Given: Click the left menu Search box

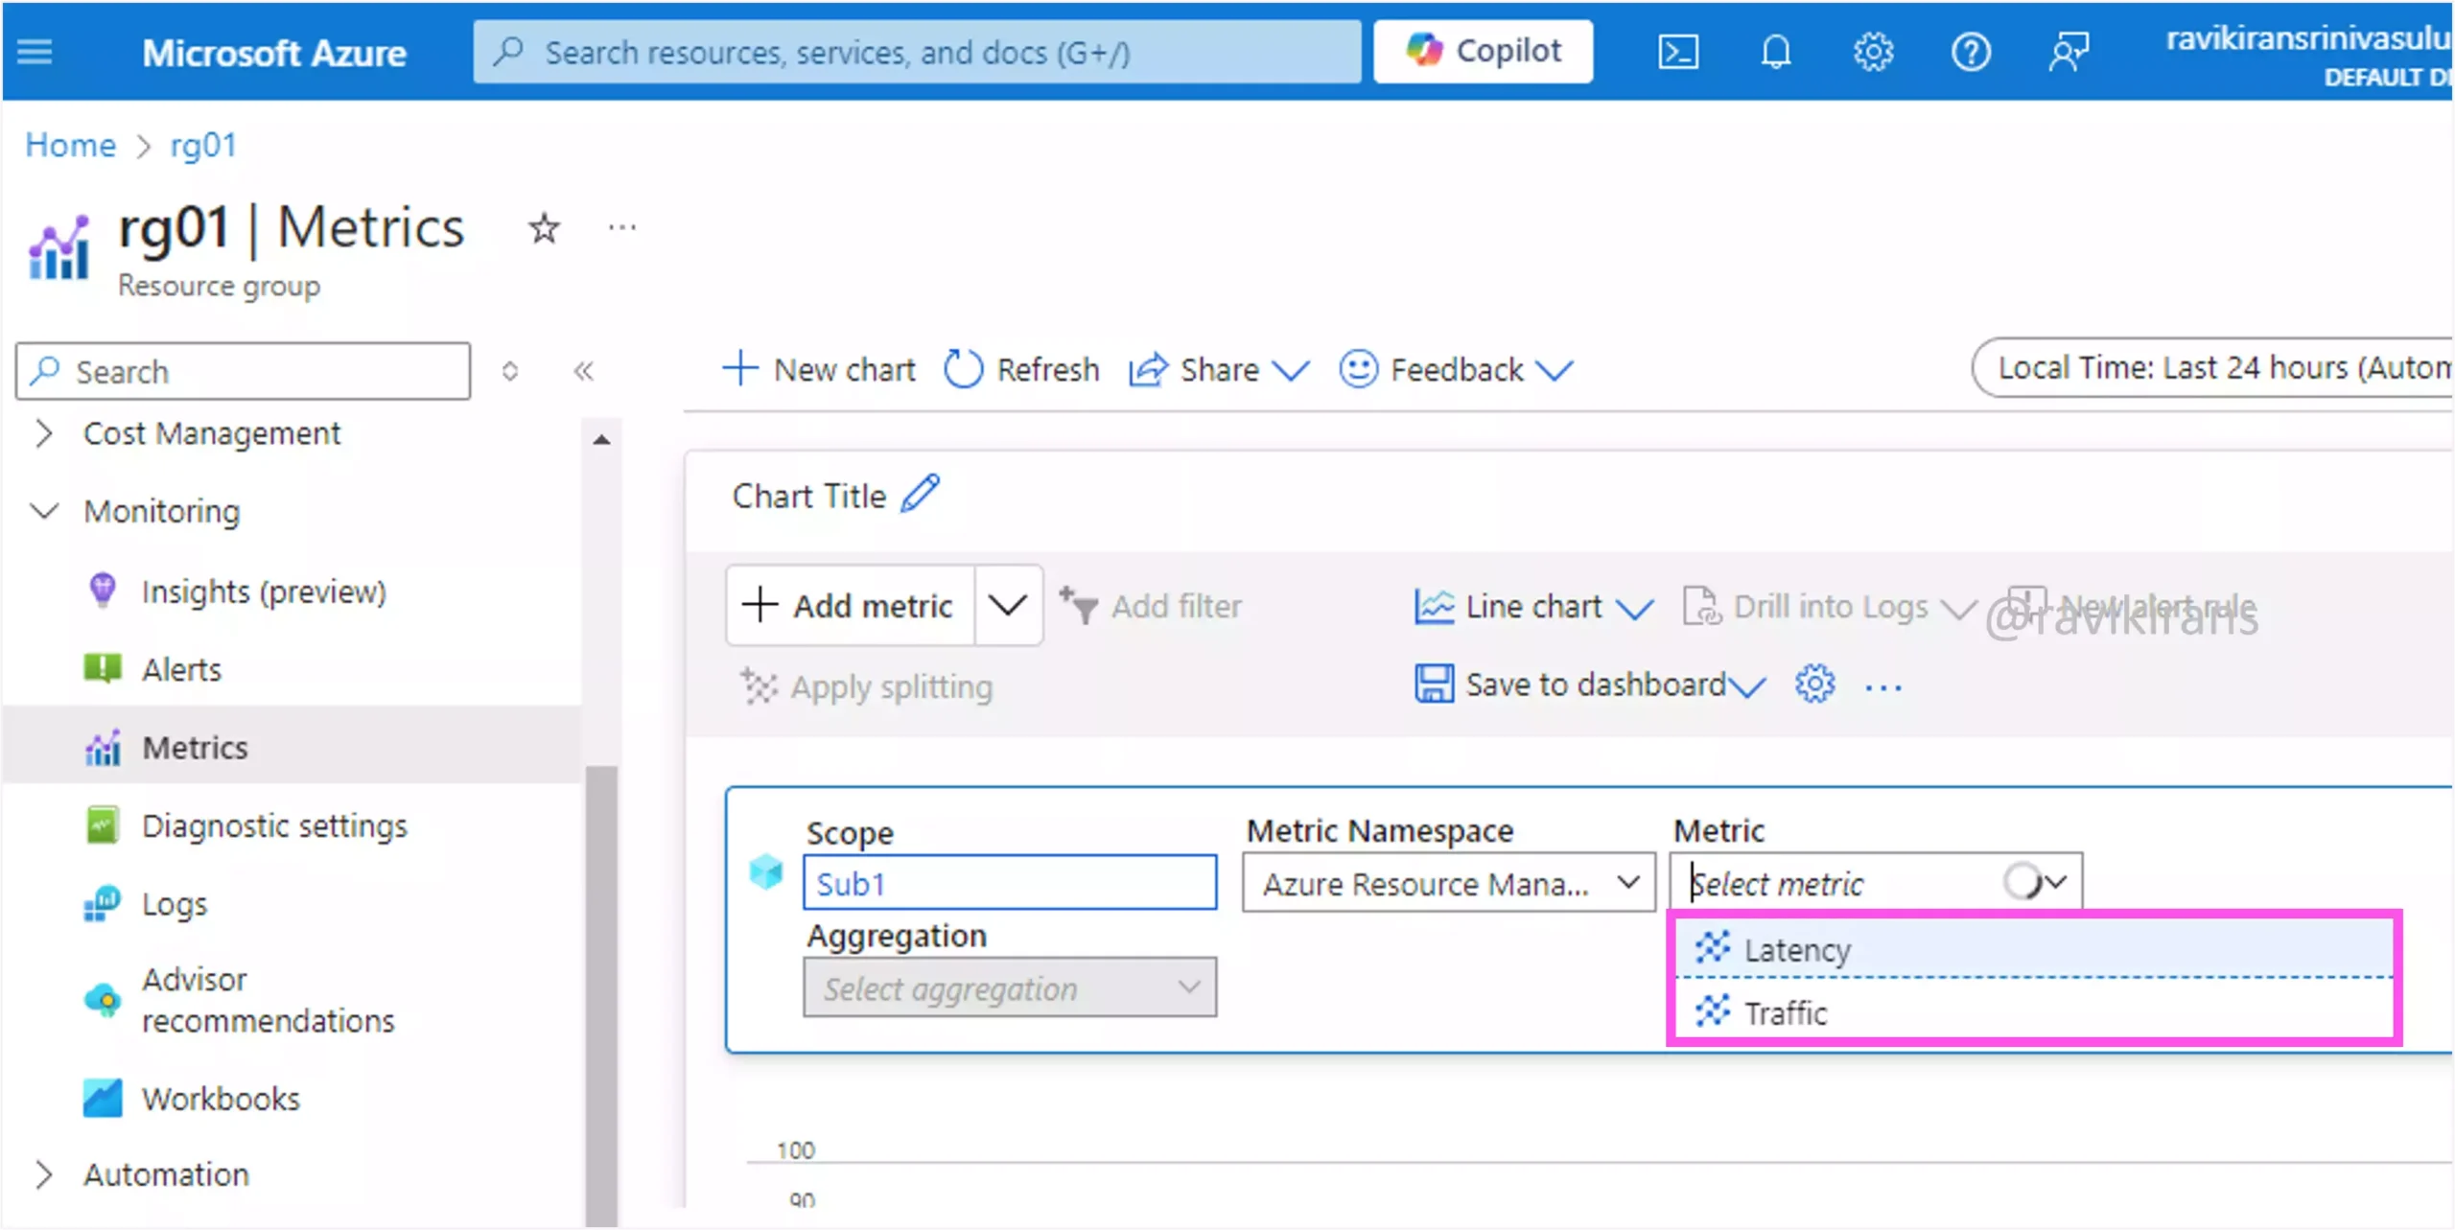Looking at the screenshot, I should tap(244, 371).
